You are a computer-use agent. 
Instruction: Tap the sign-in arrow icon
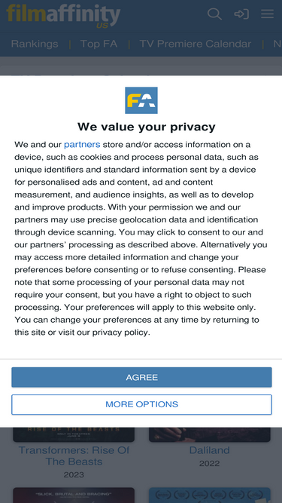click(241, 14)
